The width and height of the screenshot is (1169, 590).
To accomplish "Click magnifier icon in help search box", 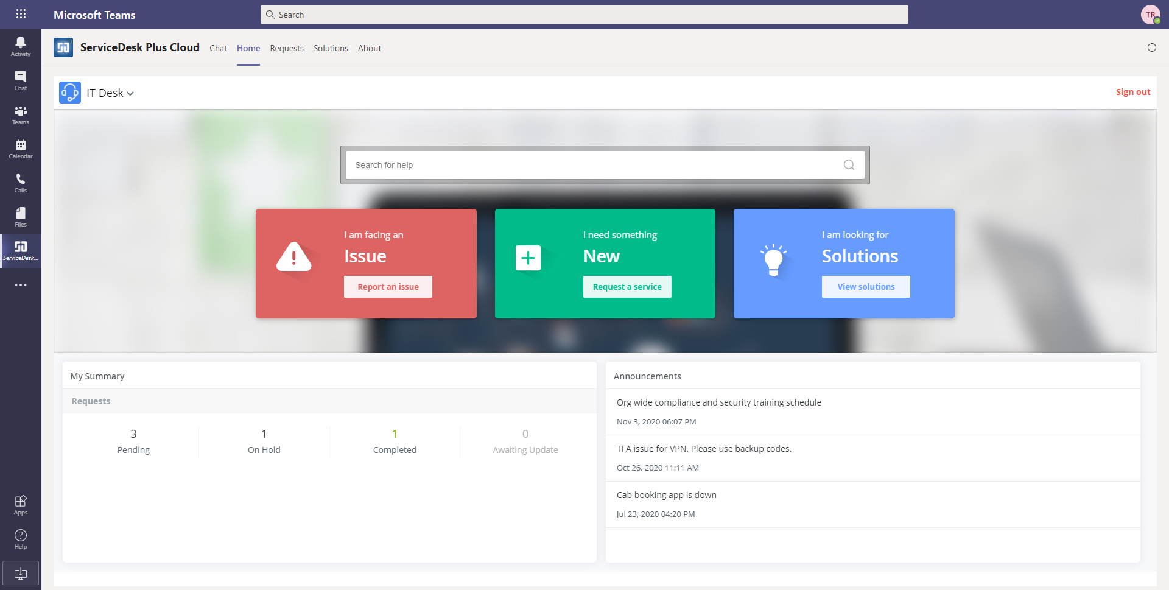I will click(849, 165).
